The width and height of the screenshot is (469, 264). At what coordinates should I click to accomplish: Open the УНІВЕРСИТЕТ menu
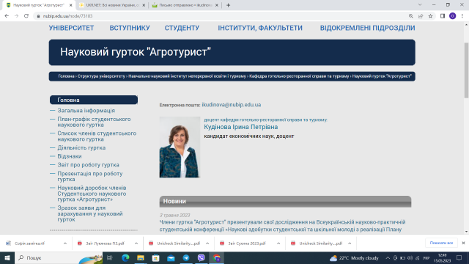71,28
